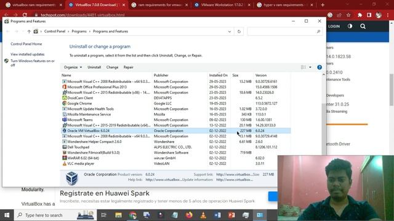Sort the list by Size column
This screenshot has width=394, height=221.
point(235,75)
